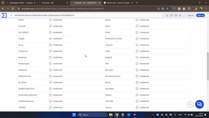This screenshot has width=209, height=118.
Task: Click Undetected status next to DrWeb
Action: point(57,20)
